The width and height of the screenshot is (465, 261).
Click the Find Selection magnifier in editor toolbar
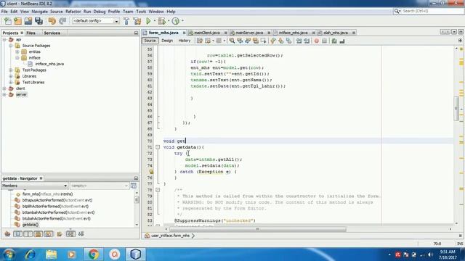pyautogui.click(x=232, y=41)
